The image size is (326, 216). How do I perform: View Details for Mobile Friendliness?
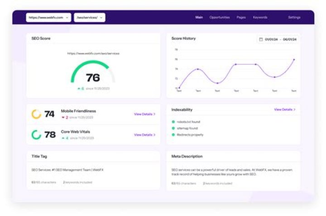tap(144, 114)
